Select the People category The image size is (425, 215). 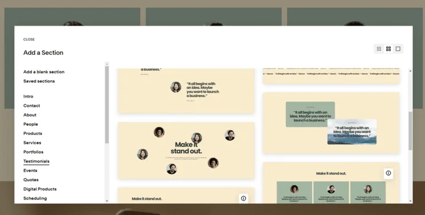[31, 124]
